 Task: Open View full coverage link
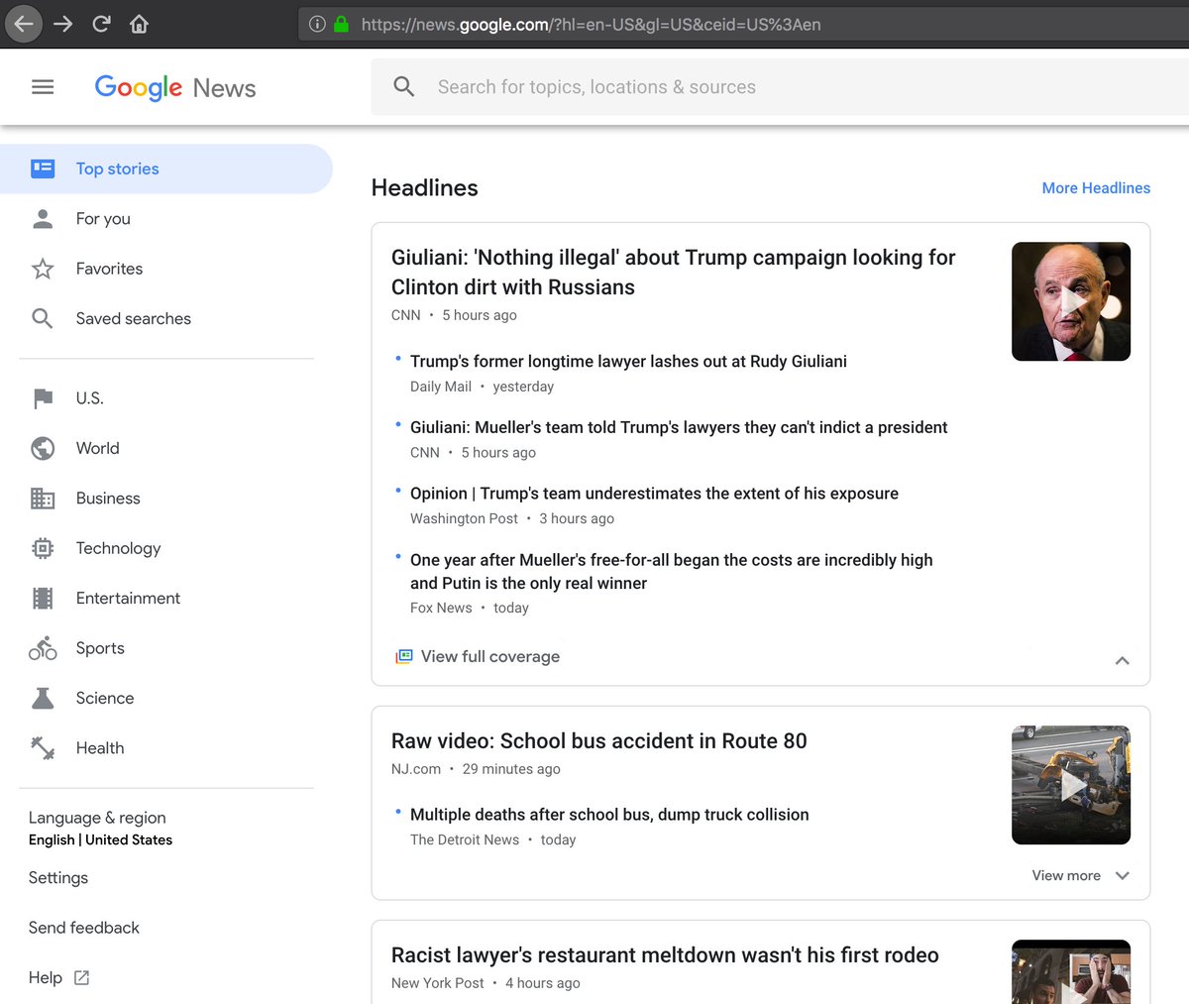click(489, 656)
